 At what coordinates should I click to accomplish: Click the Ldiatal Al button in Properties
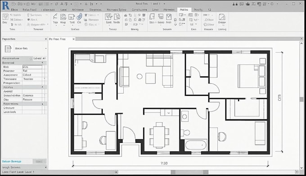click(39, 58)
